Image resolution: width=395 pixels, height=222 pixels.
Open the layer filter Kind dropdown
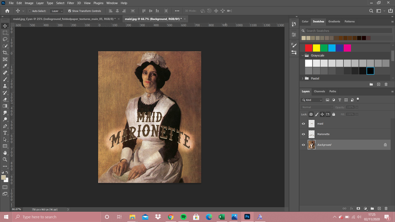coord(312,100)
